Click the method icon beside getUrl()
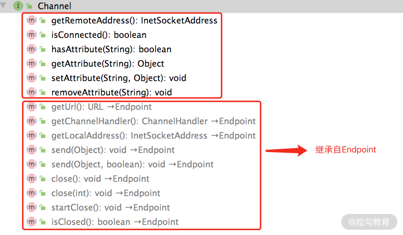The height and width of the screenshot is (235, 403). (32, 107)
